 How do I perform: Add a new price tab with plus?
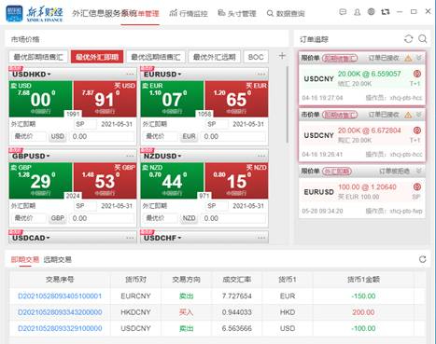[x=282, y=56]
